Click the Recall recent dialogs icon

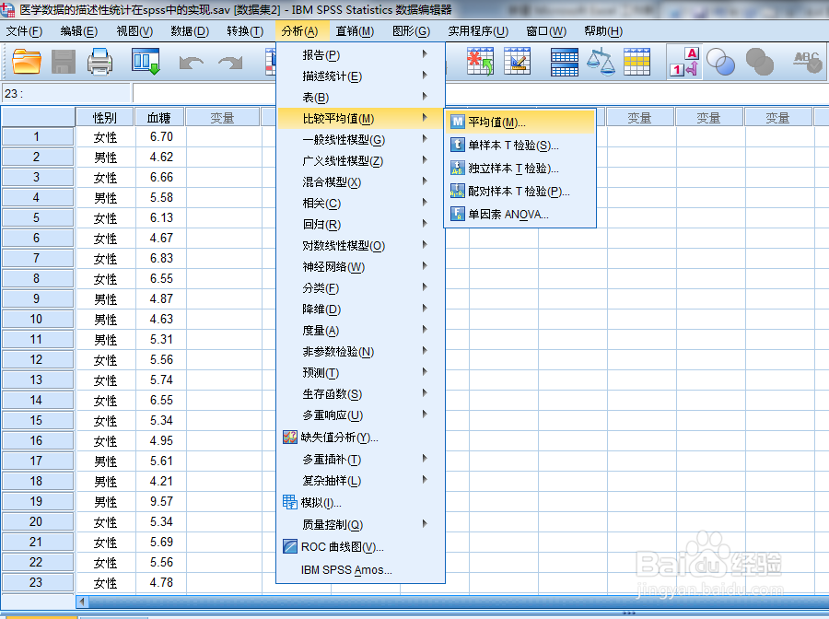[x=146, y=62]
